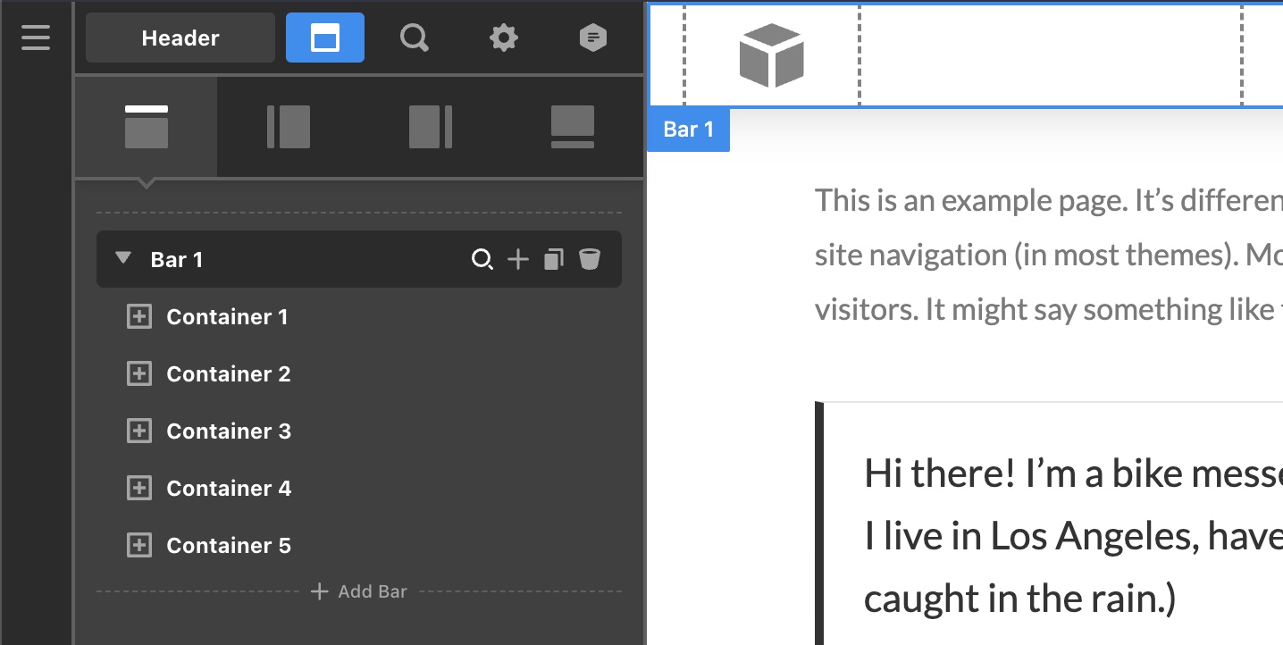Open the hamburger menu in the sidebar
This screenshot has height=645, width=1283.
click(36, 38)
